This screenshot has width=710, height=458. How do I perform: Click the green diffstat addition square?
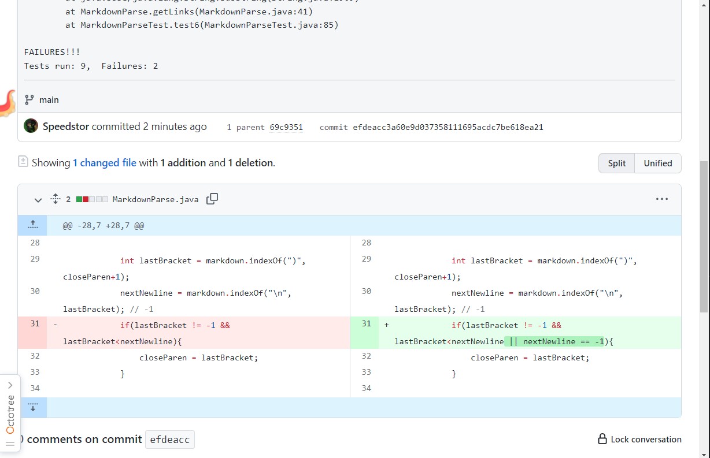point(79,199)
